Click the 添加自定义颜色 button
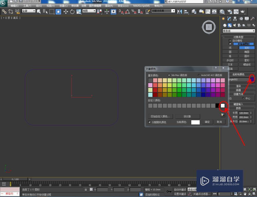The image size is (257, 197). [160, 116]
